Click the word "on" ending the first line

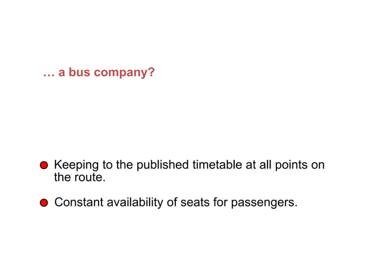(x=318, y=165)
